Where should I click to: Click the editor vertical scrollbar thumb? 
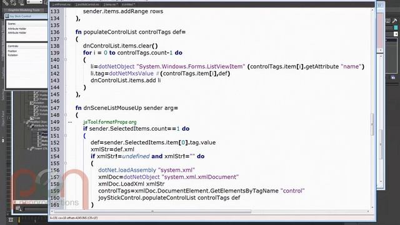tap(372, 124)
